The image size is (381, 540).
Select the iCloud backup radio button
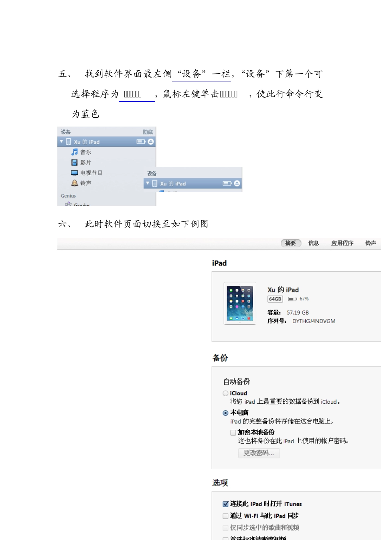pos(225,393)
